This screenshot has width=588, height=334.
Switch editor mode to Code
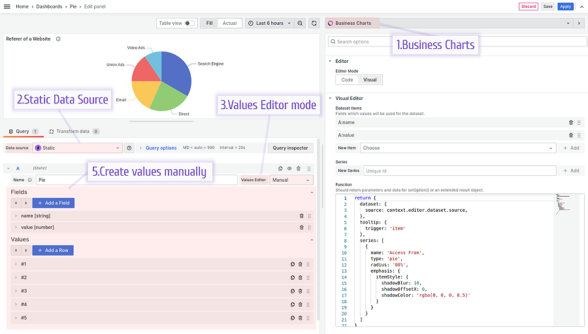pyautogui.click(x=347, y=80)
